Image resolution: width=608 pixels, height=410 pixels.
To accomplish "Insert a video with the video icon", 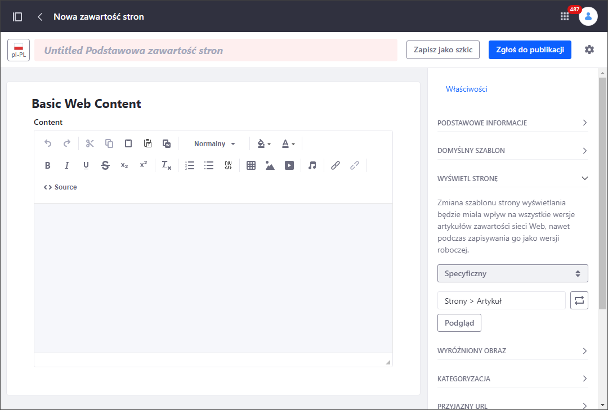I will click(x=289, y=165).
